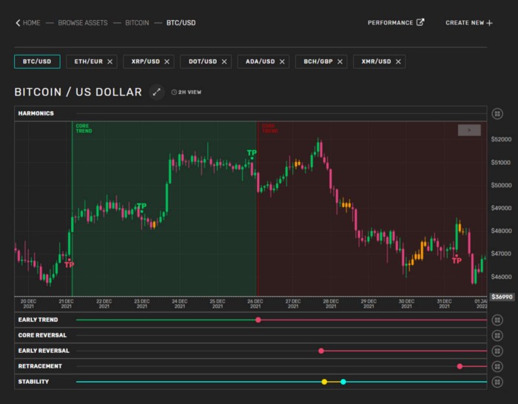Close the XRP/USD tab
Screen dimensions: 518x404
(x=166, y=61)
